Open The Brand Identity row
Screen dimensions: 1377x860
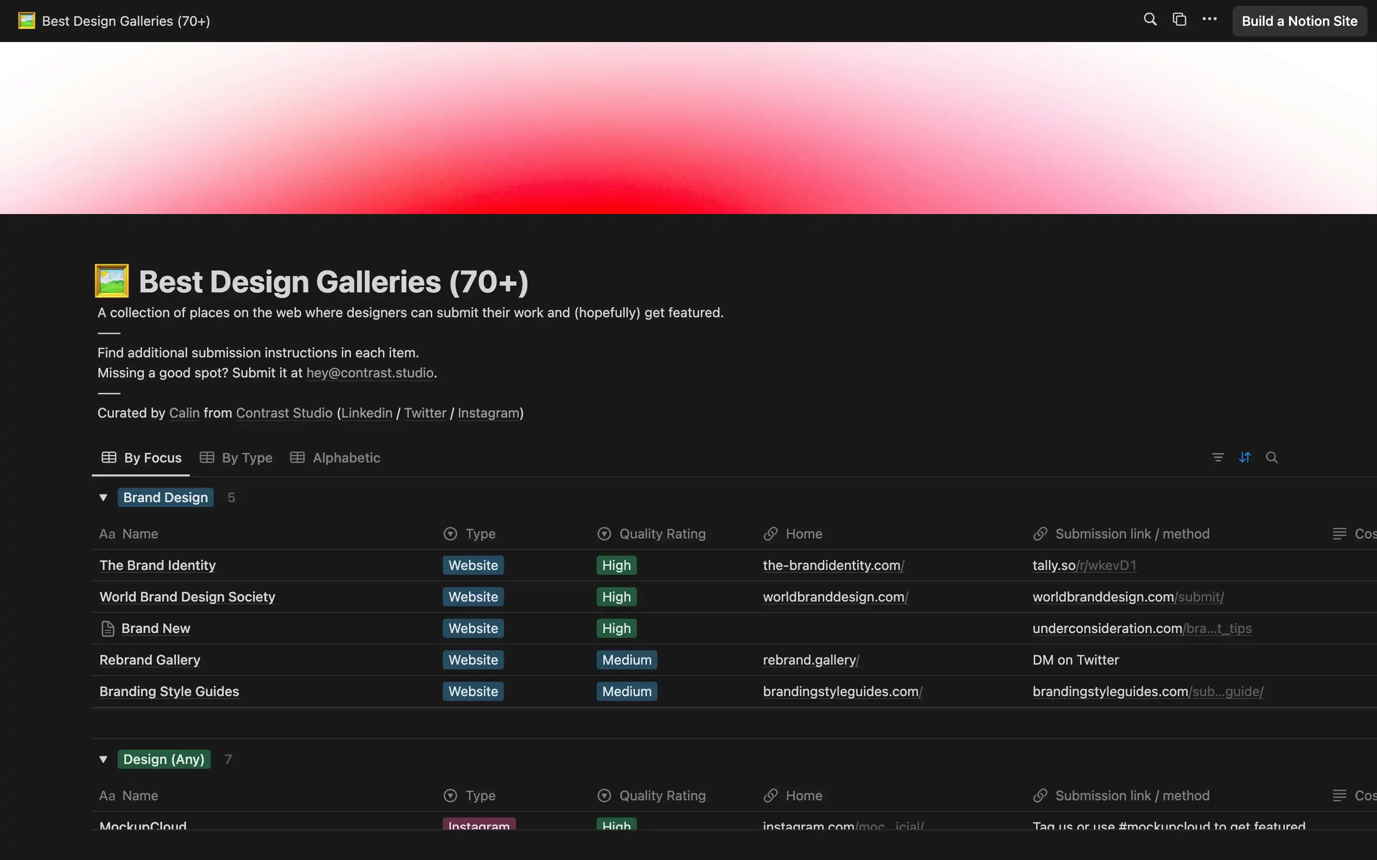click(158, 565)
